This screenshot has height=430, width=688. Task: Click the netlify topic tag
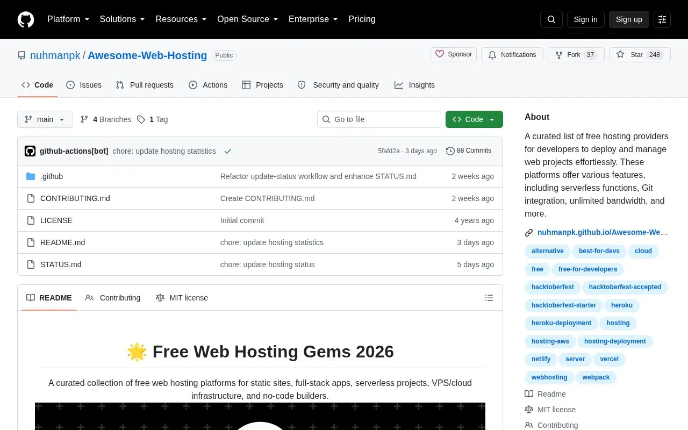[541, 359]
